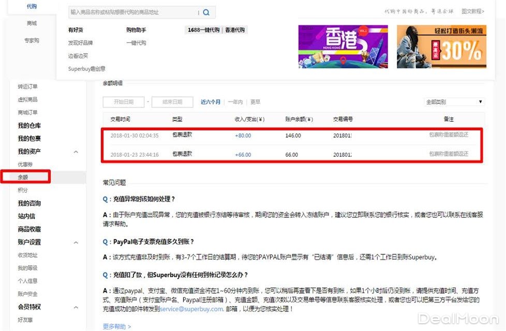
Task: Open the 30% streetwear discount banner
Action: point(441,47)
